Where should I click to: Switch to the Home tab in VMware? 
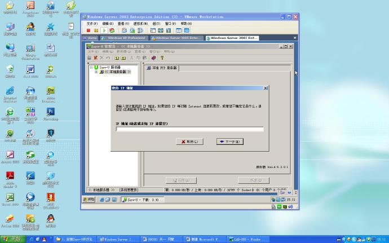tap(90, 38)
